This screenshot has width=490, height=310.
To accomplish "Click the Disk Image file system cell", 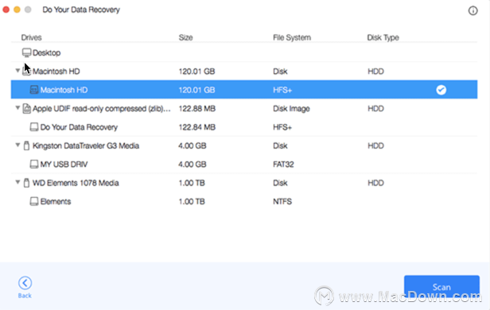I will pyautogui.click(x=291, y=109).
